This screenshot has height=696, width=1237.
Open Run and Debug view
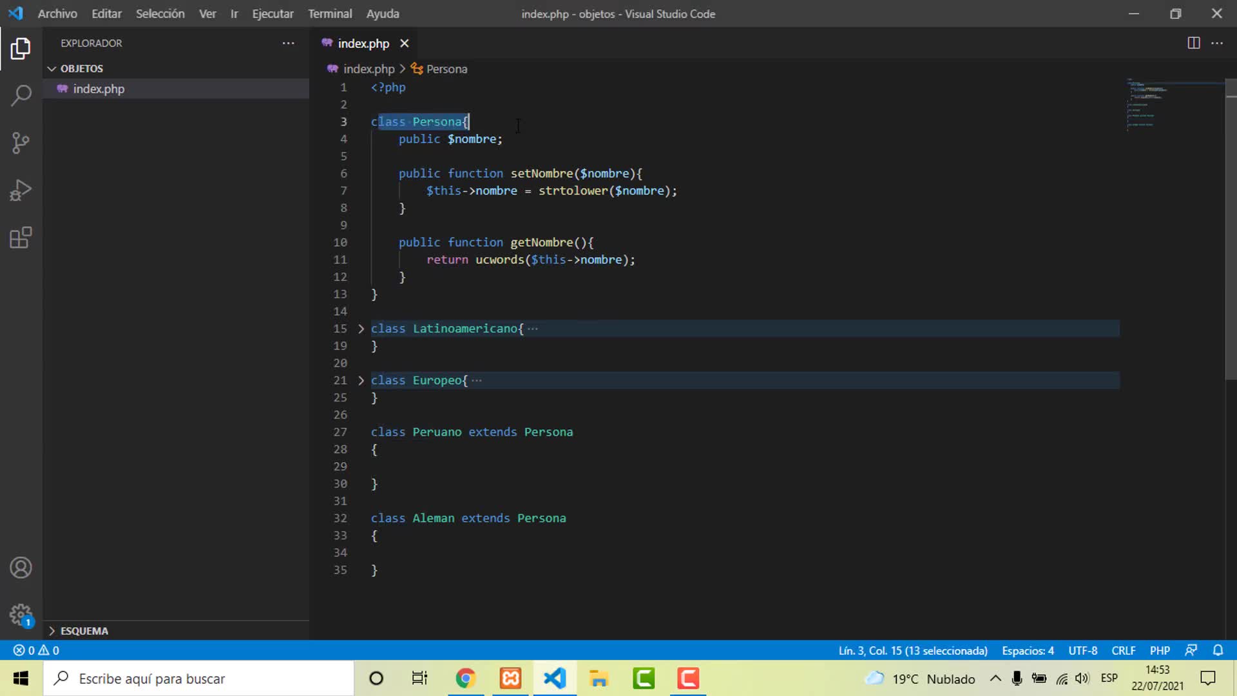click(x=21, y=190)
